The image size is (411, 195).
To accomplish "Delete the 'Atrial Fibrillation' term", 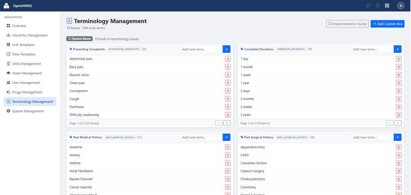I will [228, 171].
